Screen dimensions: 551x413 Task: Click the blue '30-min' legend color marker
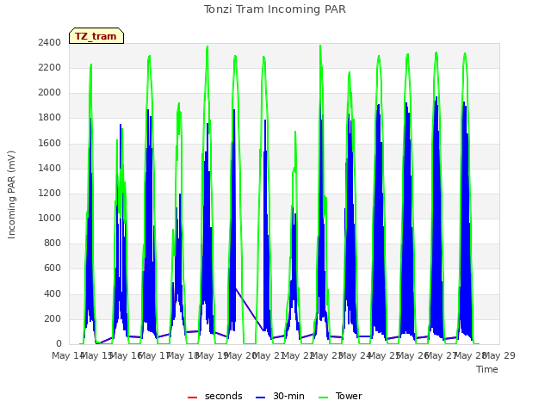click(x=260, y=398)
